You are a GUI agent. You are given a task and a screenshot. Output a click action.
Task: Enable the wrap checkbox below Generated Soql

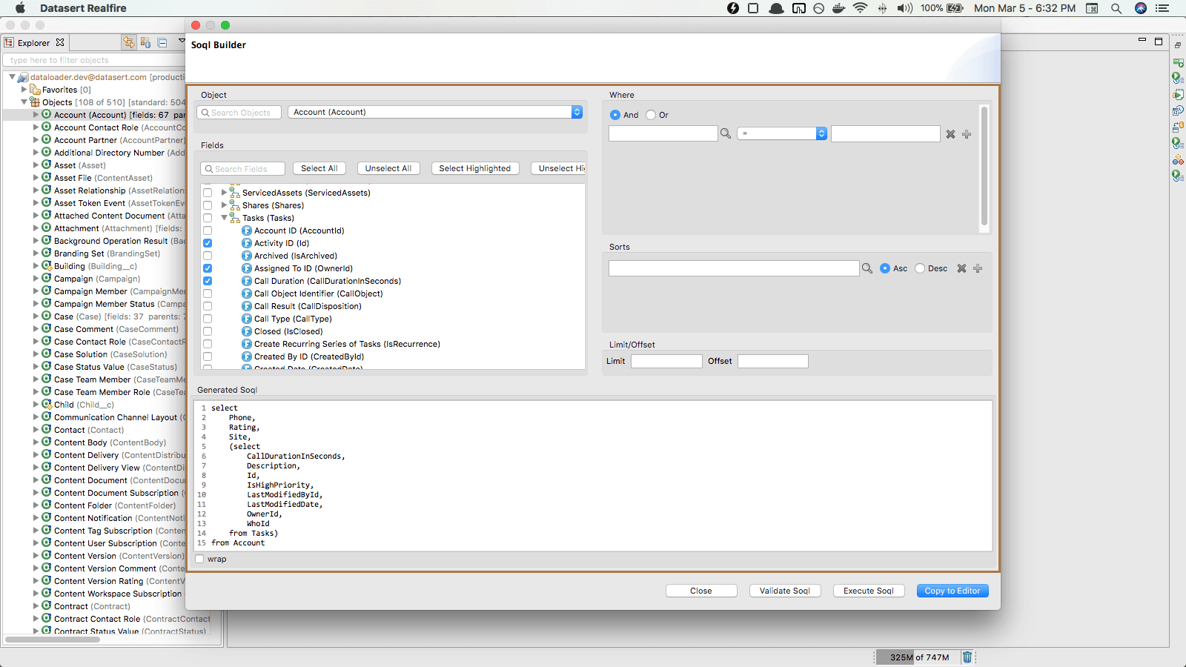199,559
